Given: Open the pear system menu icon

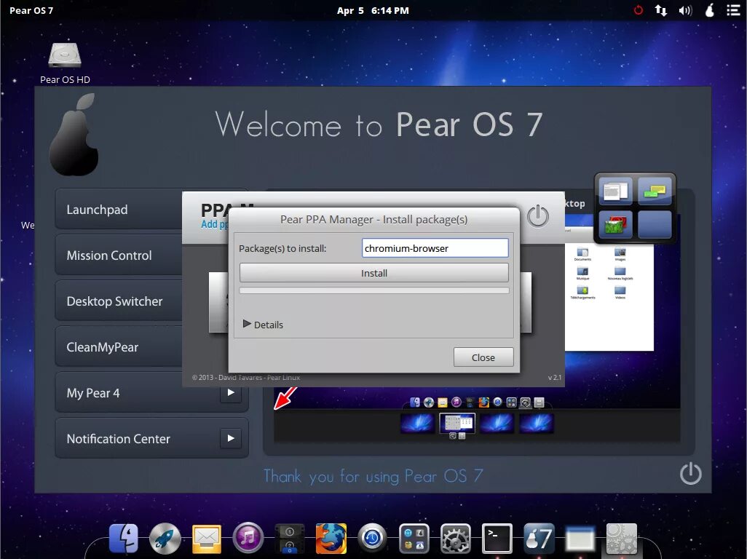Looking at the screenshot, I should [x=709, y=10].
